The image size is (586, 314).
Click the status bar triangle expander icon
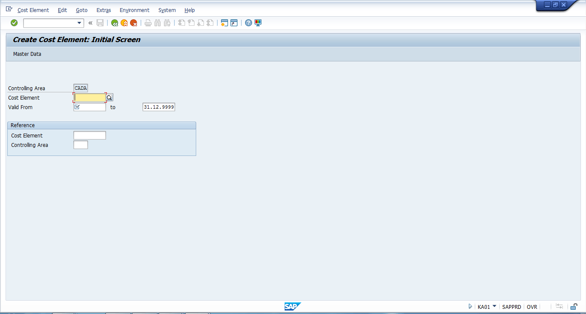click(471, 307)
